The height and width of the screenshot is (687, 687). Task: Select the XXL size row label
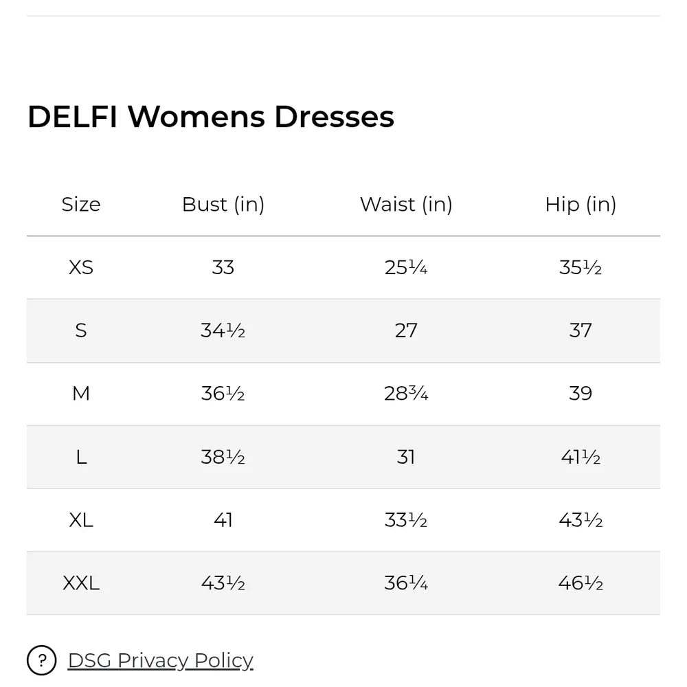81,583
